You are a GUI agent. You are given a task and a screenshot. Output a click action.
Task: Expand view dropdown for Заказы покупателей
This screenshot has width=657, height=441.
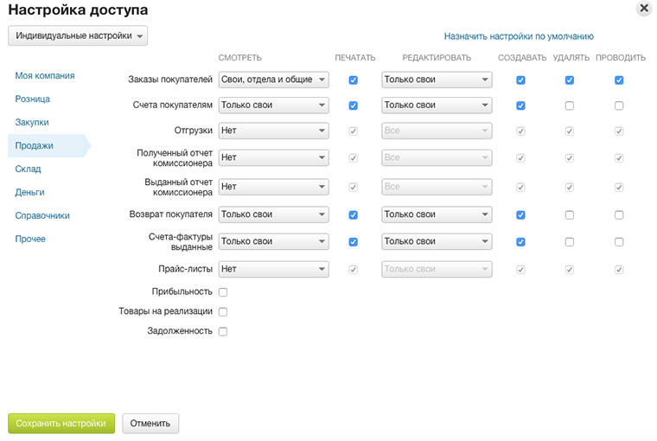pos(273,80)
